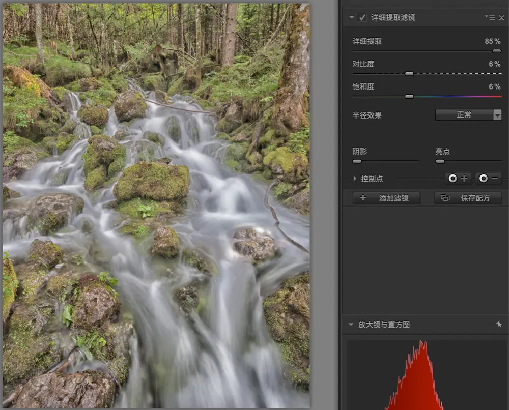This screenshot has height=410, width=509.
Task: Collapse the 详细提取滤镜 panel arrow
Action: pos(352,17)
